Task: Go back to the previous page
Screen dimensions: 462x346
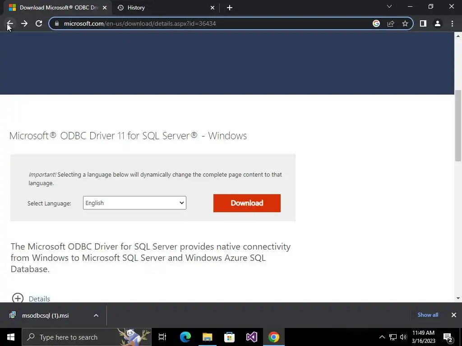Action: tap(10, 23)
